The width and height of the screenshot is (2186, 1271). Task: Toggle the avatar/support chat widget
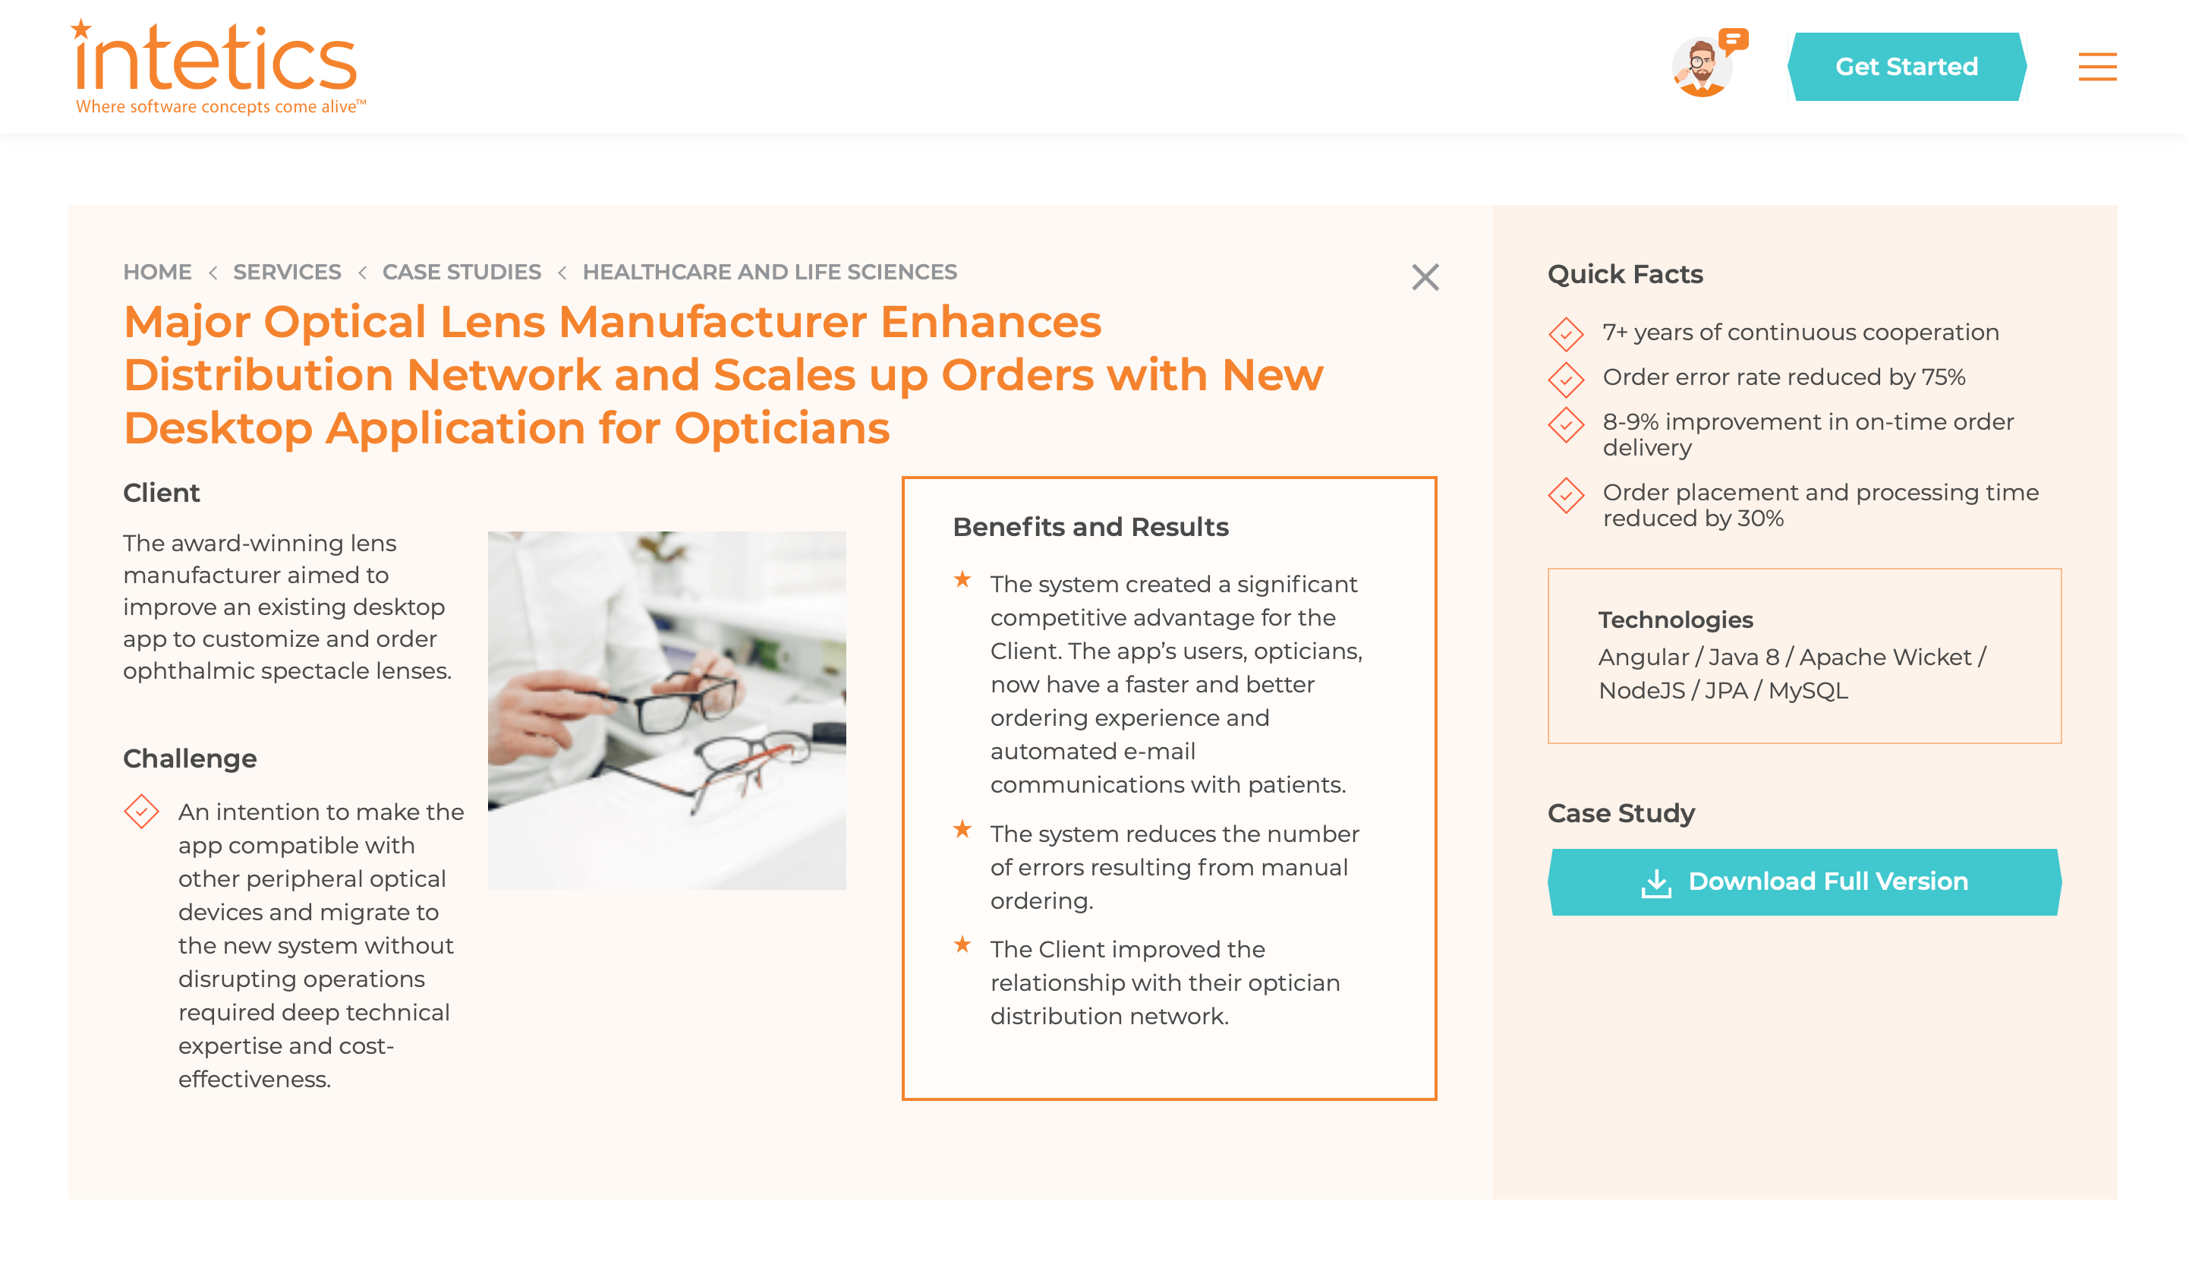(1702, 67)
